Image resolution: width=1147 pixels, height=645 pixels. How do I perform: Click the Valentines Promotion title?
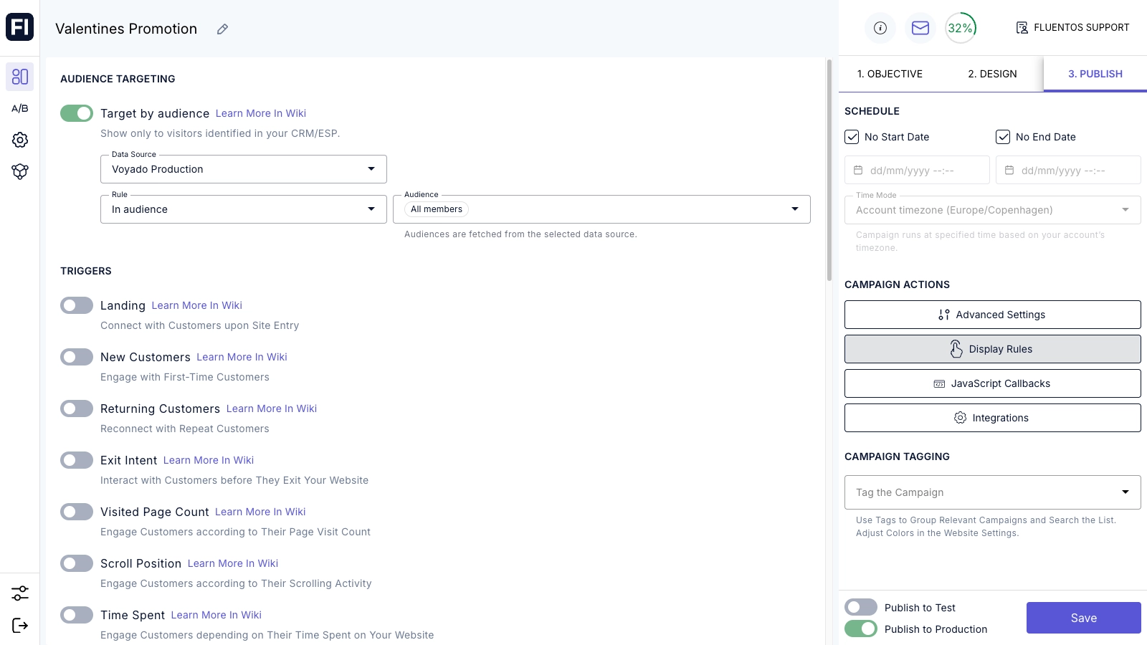tap(126, 29)
